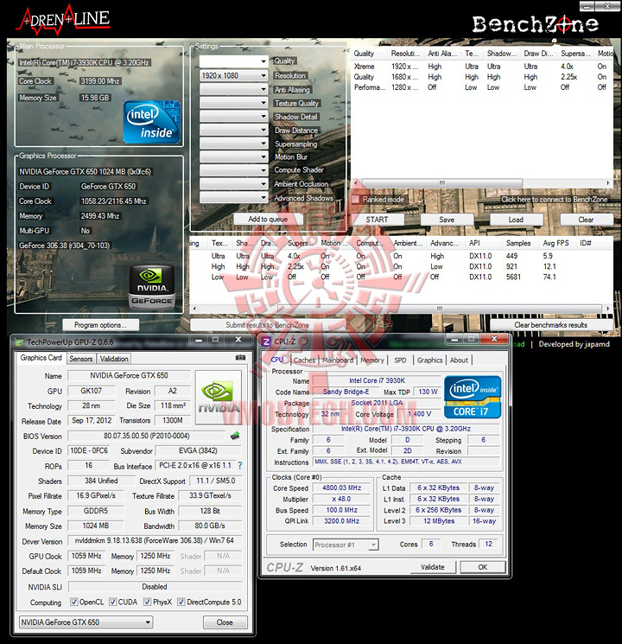Toggle the OpenCL checkbox
This screenshot has height=644, width=622.
[74, 602]
